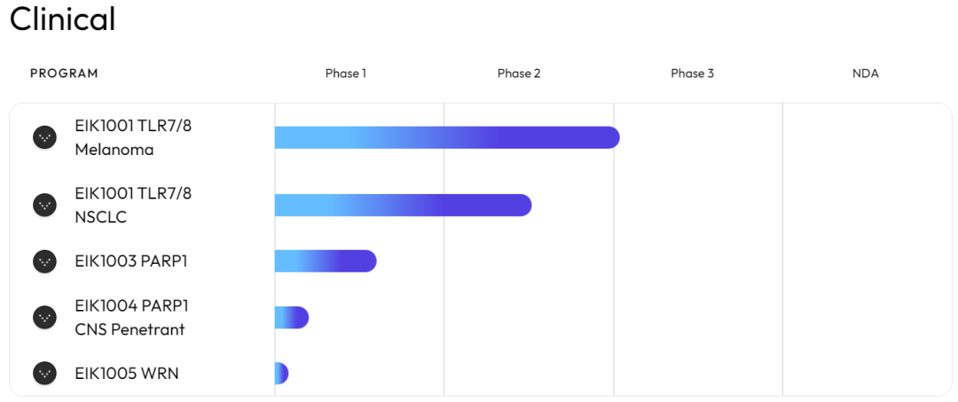Image resolution: width=958 pixels, height=402 pixels.
Task: Select the Phase 3 column header
Action: [x=692, y=73]
